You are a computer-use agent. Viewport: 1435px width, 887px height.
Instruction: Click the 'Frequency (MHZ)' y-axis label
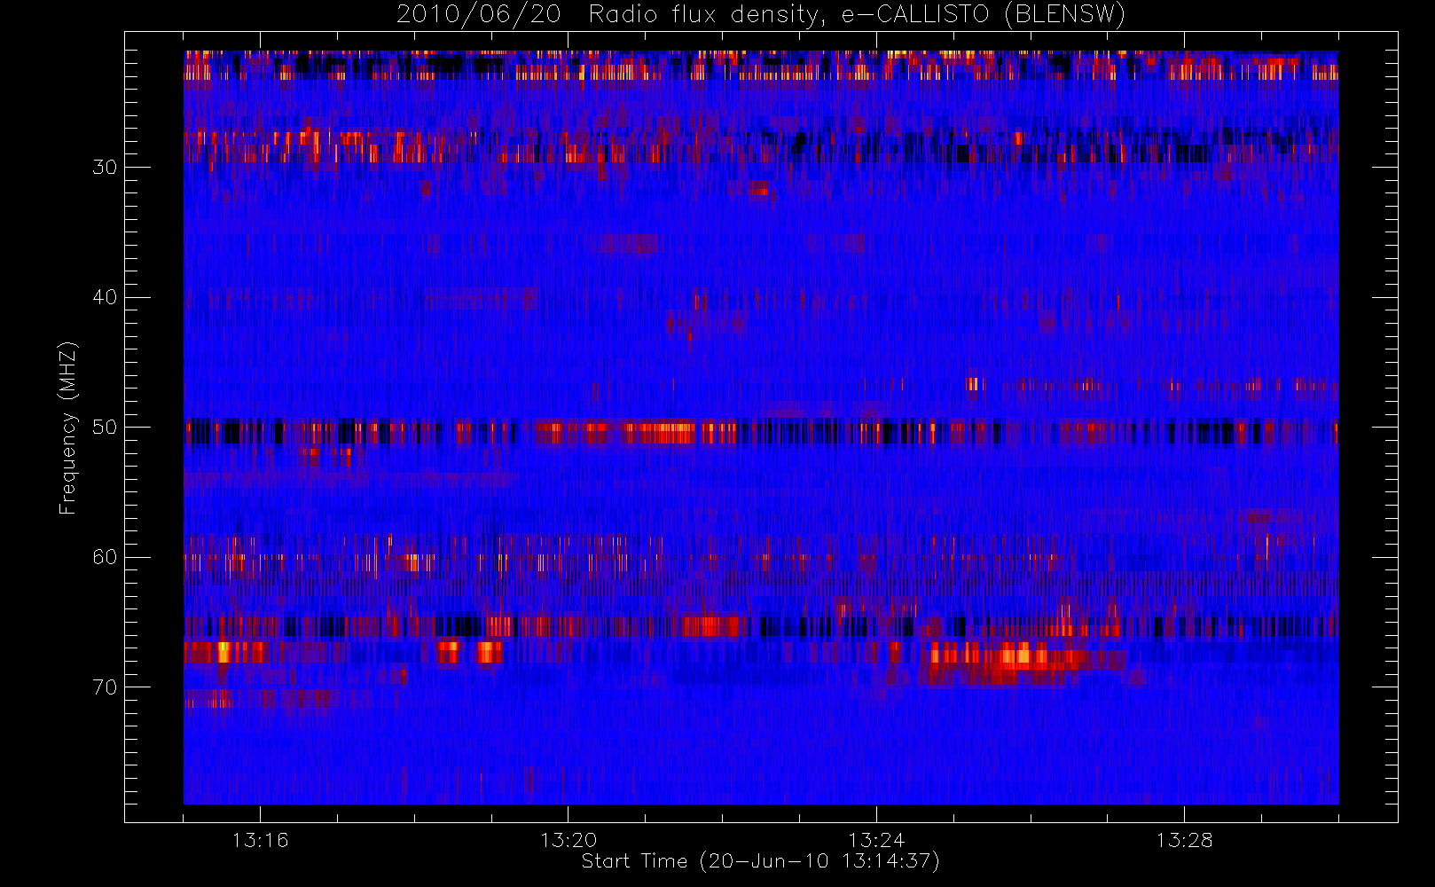67,428
